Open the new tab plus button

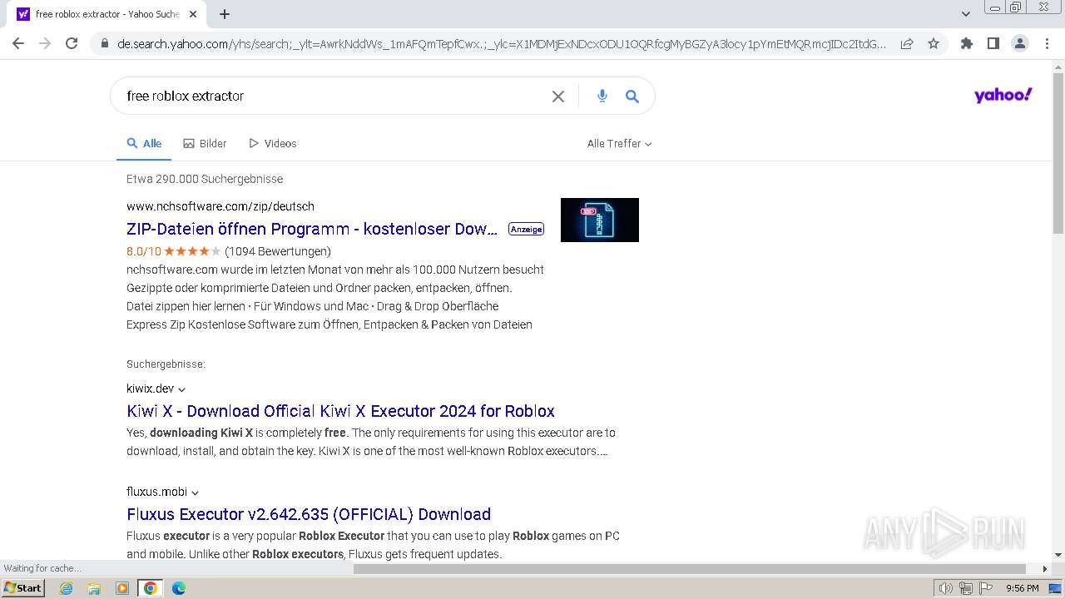tap(225, 14)
